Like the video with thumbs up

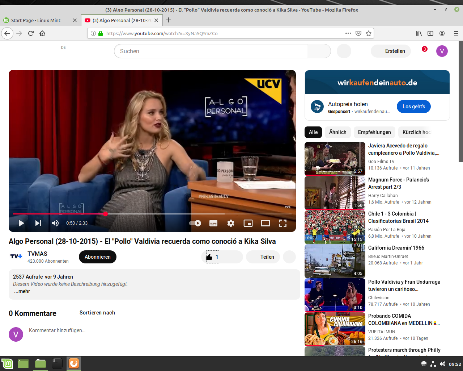tap(212, 257)
